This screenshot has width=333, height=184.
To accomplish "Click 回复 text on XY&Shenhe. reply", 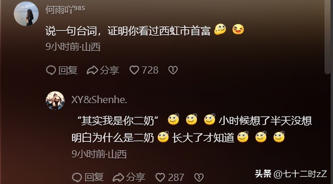I will pos(94,177).
